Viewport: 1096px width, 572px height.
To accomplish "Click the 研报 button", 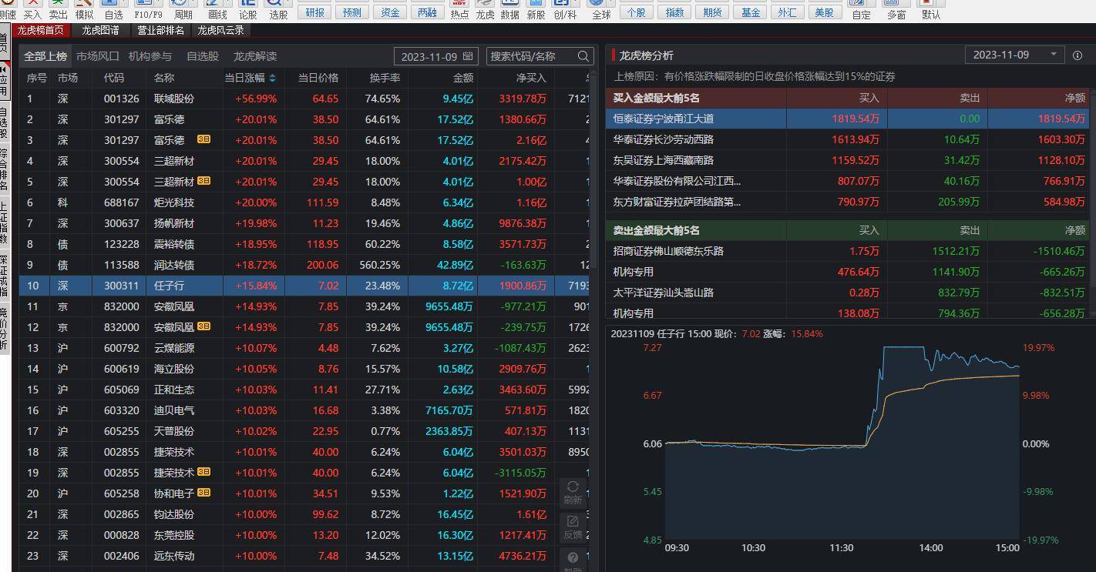I will click(x=314, y=12).
